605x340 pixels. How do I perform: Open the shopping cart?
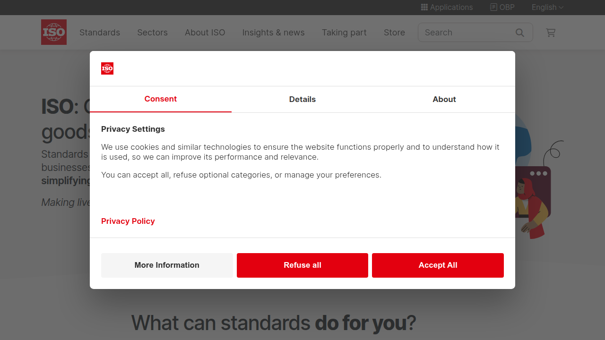551,33
